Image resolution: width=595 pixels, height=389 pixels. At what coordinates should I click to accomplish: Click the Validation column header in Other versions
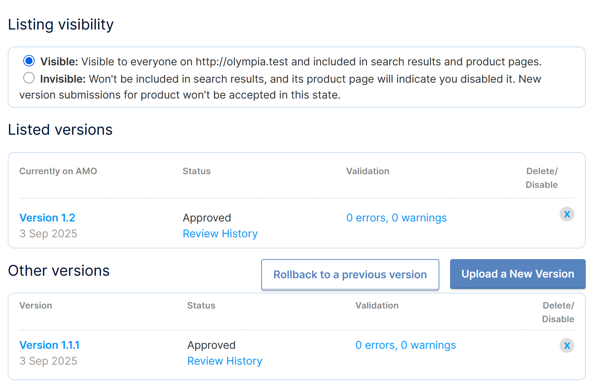pos(377,306)
